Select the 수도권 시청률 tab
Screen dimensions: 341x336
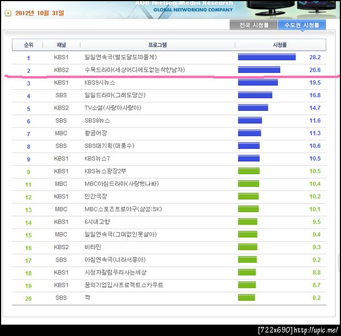(302, 25)
